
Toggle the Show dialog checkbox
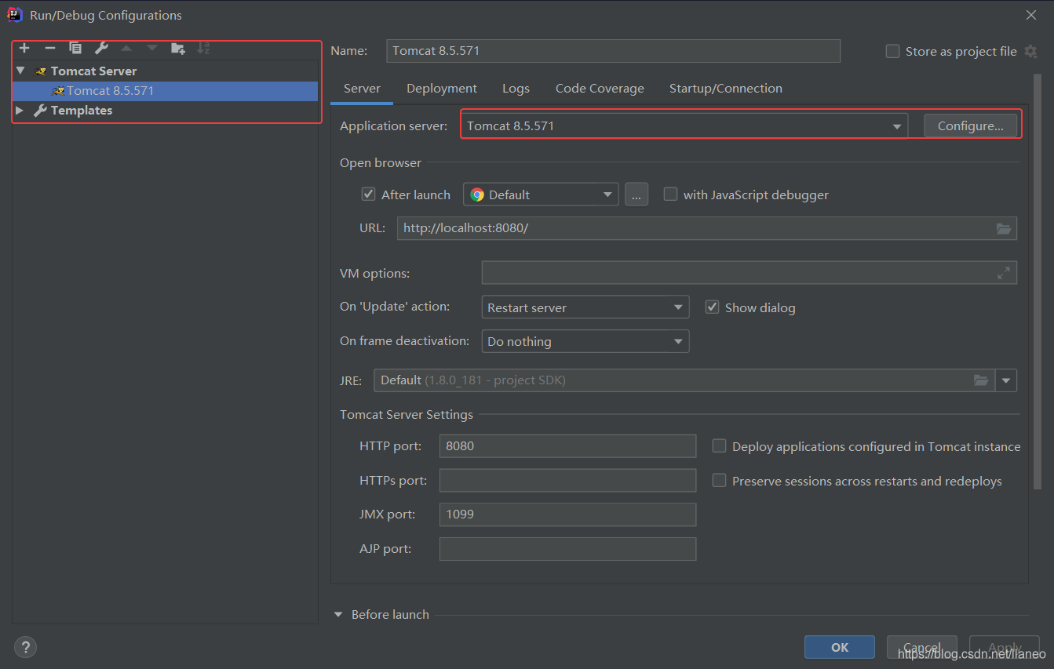[x=712, y=307]
